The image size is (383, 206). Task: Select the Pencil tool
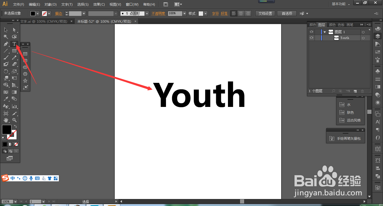pos(14,57)
